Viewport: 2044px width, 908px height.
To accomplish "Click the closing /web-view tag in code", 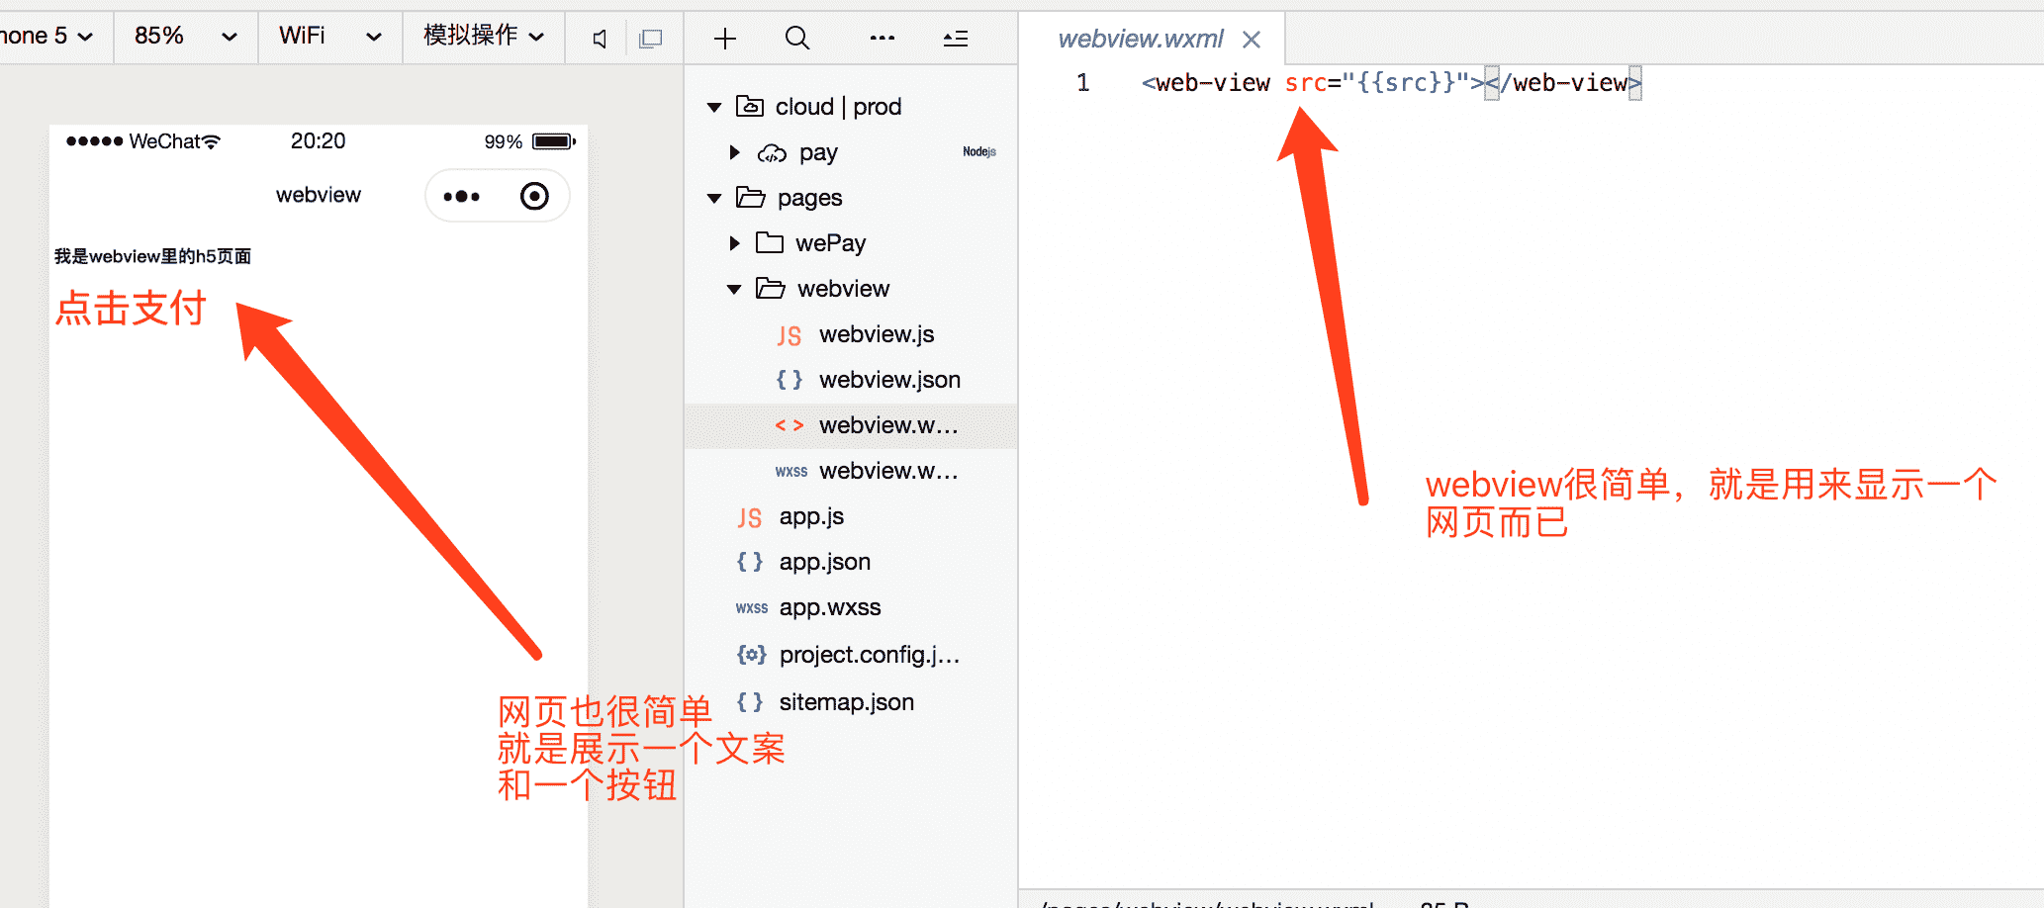I will (x=1563, y=83).
